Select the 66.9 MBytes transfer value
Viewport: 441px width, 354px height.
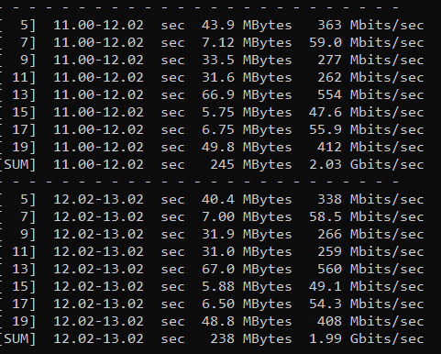247,95
